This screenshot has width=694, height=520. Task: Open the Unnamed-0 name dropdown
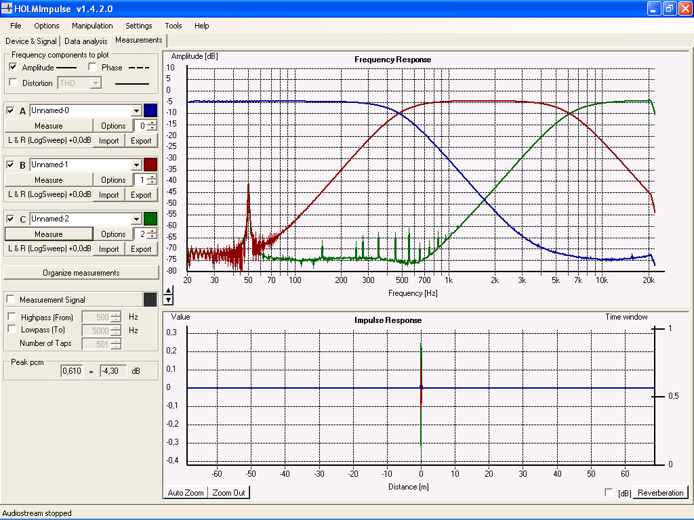click(x=136, y=110)
